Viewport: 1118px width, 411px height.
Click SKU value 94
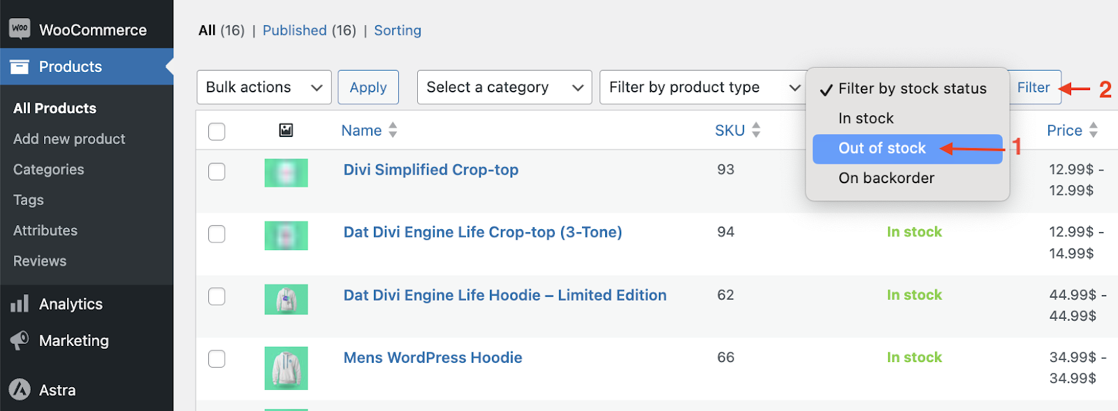[725, 231]
